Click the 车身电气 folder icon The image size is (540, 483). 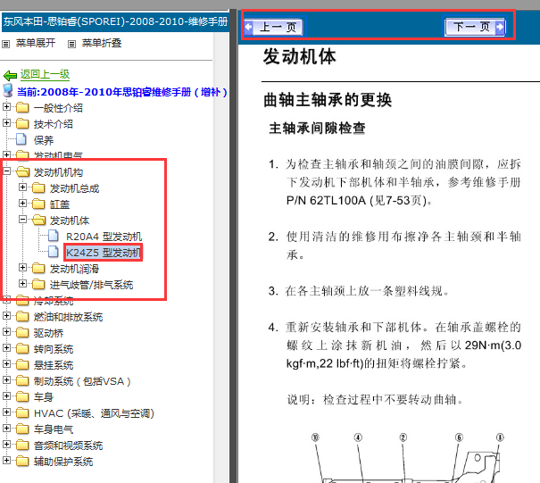click(x=22, y=429)
